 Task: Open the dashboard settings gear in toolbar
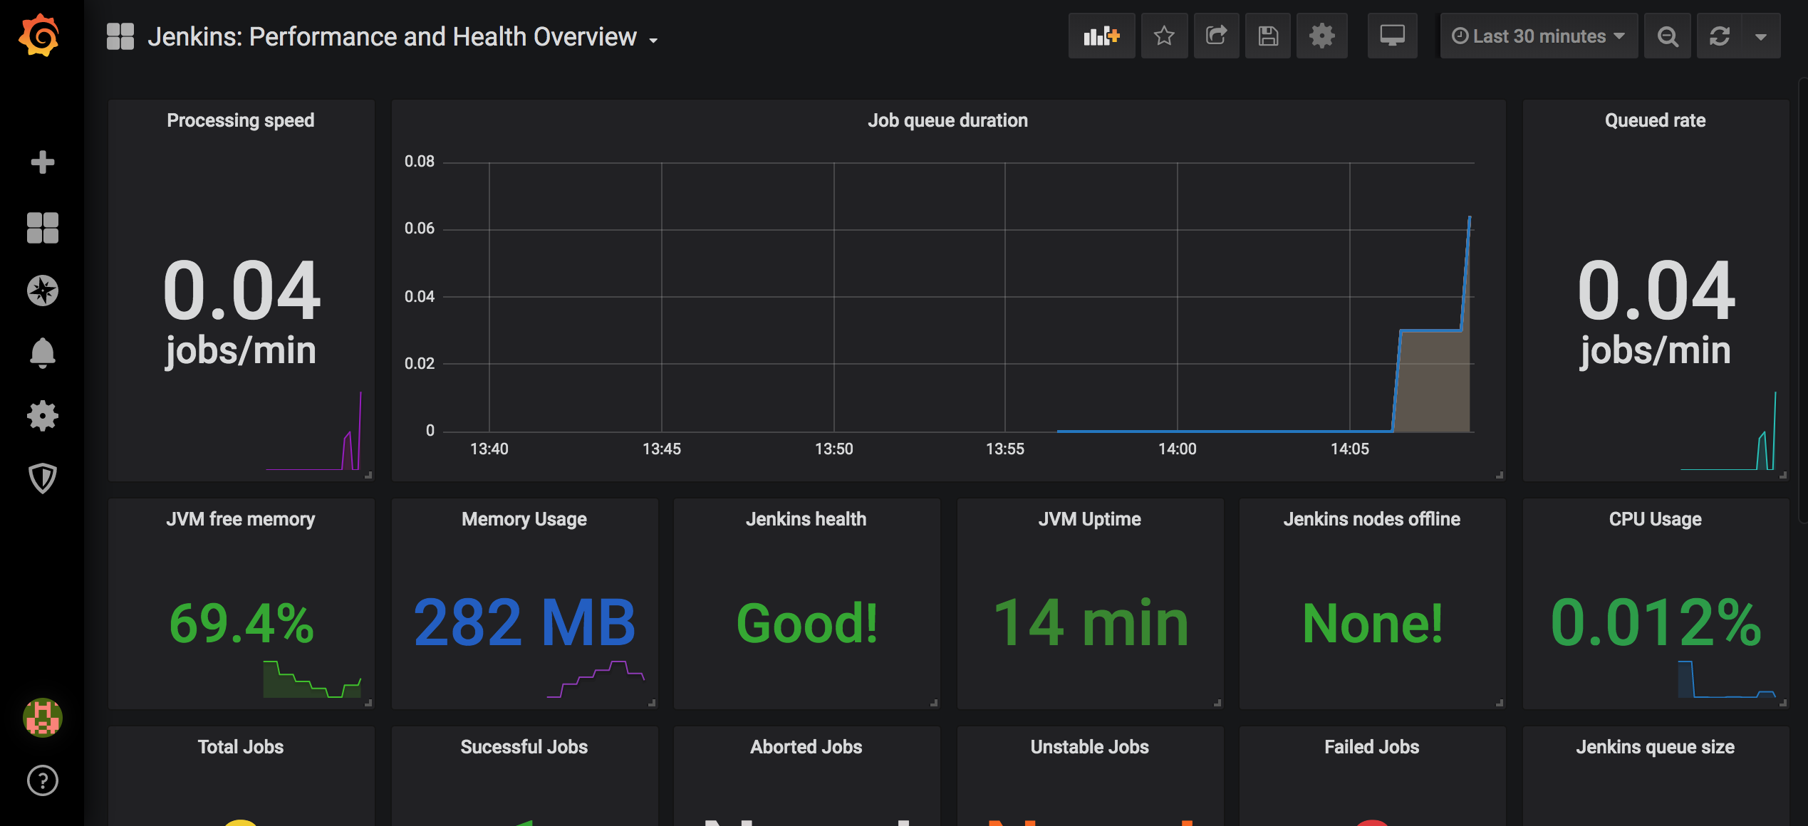click(x=1321, y=36)
